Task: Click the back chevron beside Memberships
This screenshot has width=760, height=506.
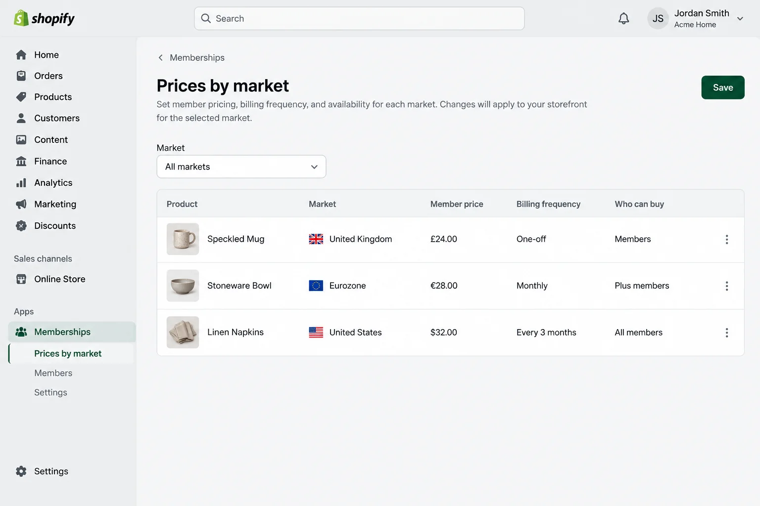Action: tap(160, 58)
